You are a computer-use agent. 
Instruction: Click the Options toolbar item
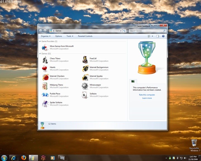pyautogui.click(x=59, y=36)
